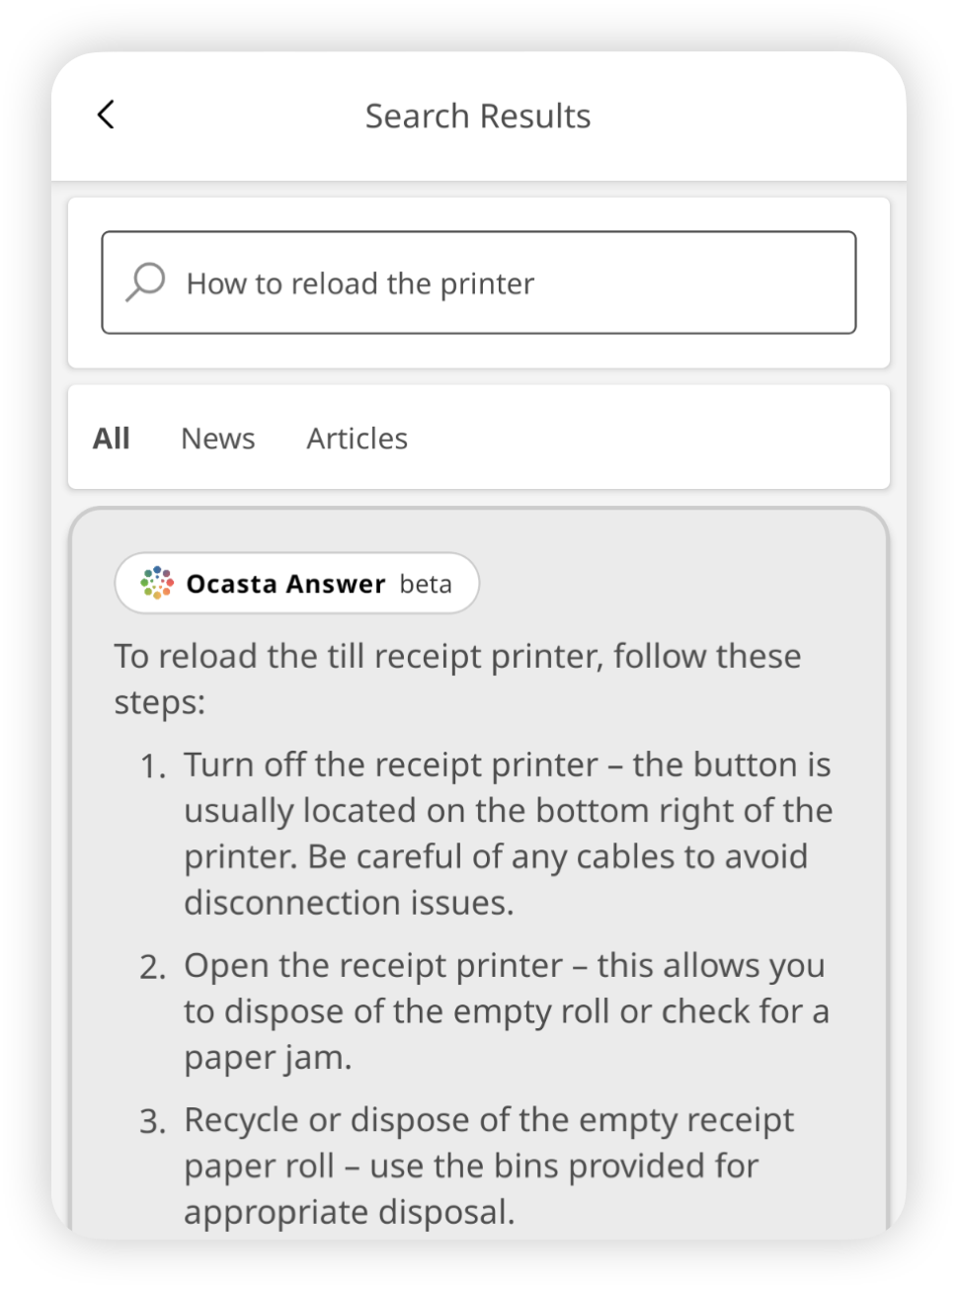Click step two about opening receipt printer

click(x=506, y=1010)
